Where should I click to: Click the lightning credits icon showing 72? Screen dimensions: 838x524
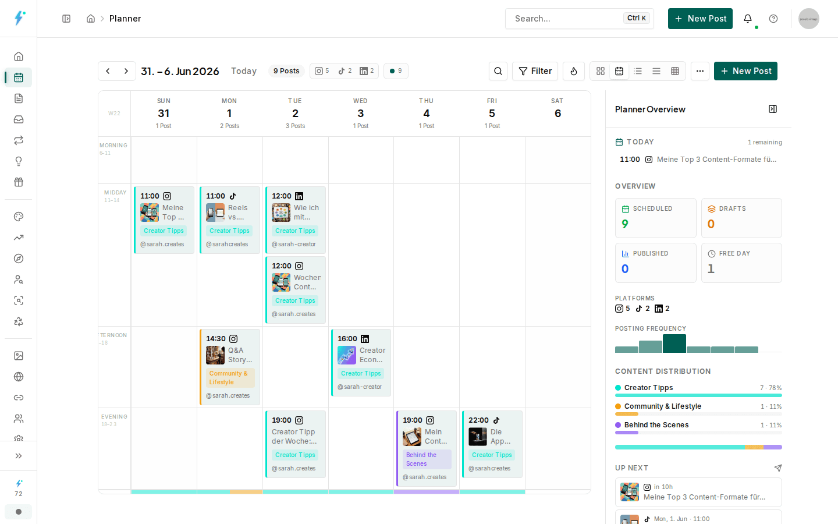coord(19,488)
